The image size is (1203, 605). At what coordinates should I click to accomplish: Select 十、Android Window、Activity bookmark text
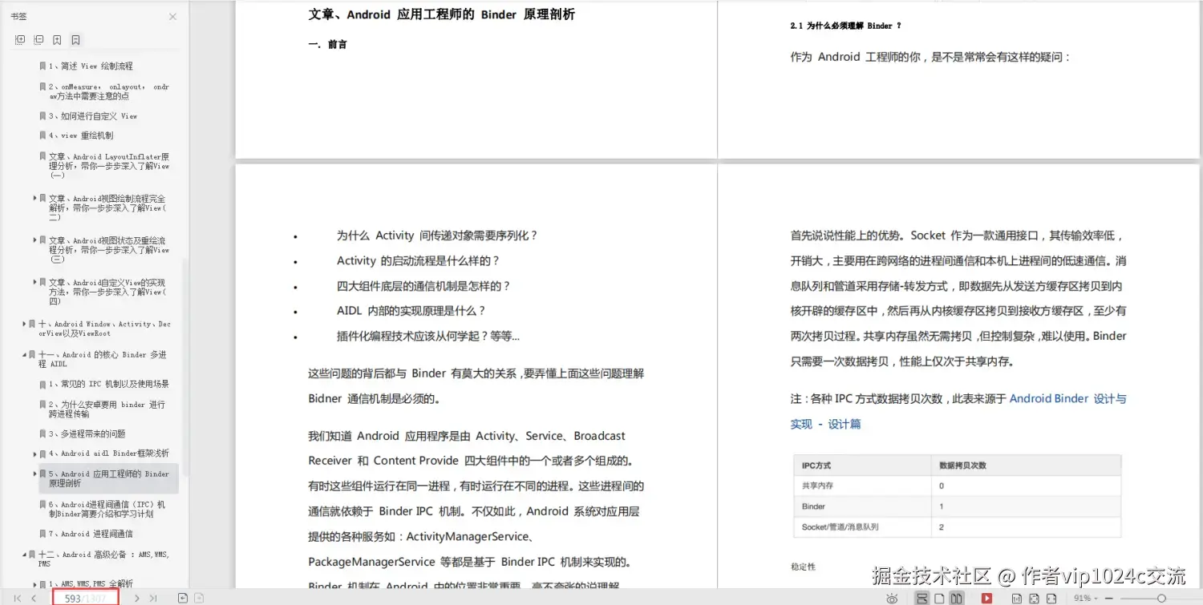tap(104, 329)
